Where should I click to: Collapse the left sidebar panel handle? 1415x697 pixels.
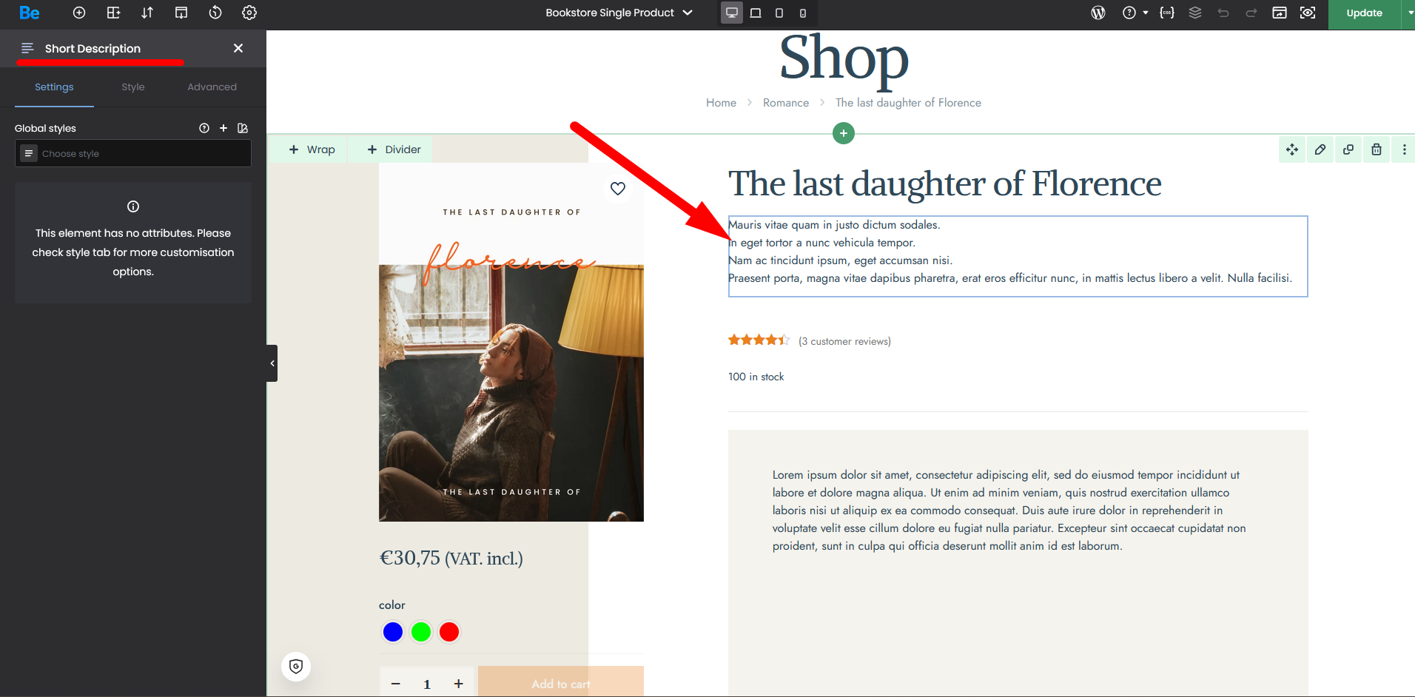272,363
